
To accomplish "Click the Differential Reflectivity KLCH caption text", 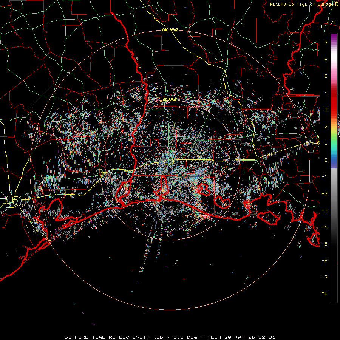I will coord(170,337).
